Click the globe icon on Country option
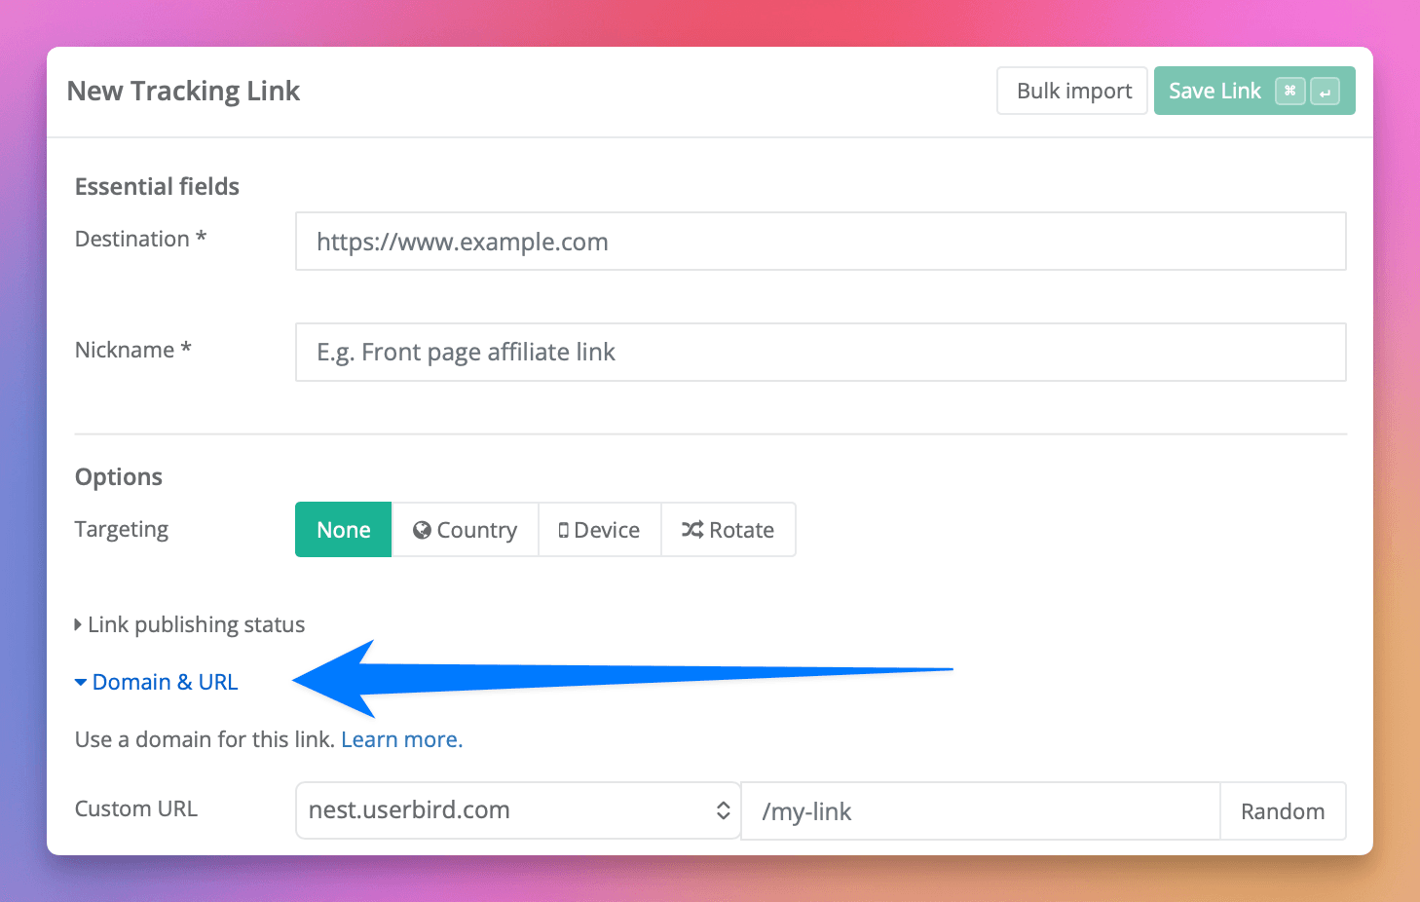1420x902 pixels. [423, 529]
